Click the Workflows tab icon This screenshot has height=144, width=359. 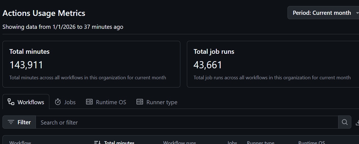(x=11, y=102)
